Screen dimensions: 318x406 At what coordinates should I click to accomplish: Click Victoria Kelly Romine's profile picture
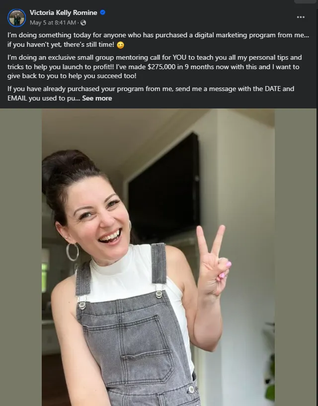click(16, 18)
